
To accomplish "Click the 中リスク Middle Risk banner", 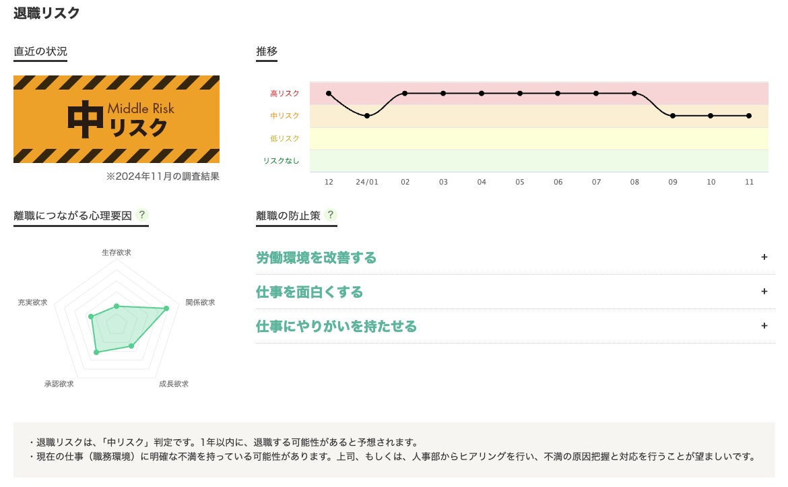I will [117, 119].
